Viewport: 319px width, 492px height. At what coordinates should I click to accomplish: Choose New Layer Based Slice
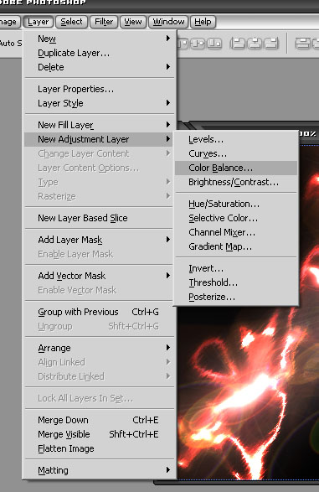click(x=99, y=218)
